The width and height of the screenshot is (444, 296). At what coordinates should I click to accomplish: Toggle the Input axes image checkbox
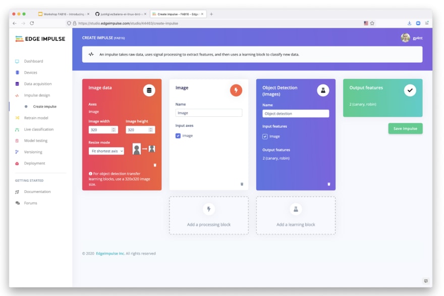coord(178,136)
